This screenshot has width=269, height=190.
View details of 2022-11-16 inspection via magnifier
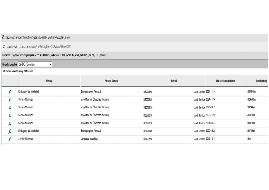pyautogui.click(x=10, y=116)
